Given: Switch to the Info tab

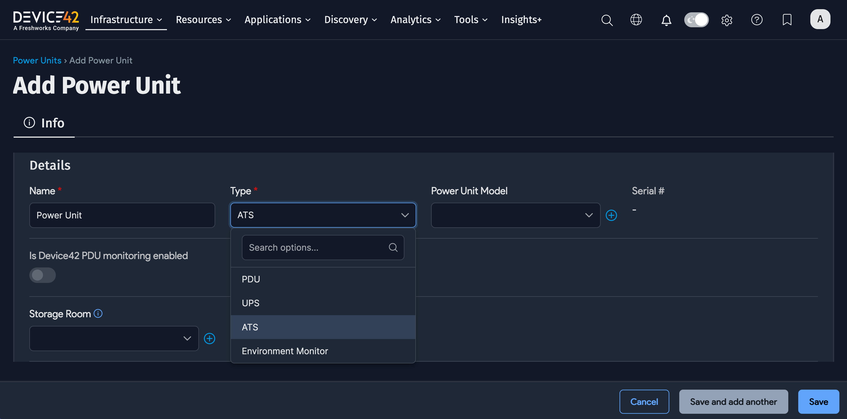Looking at the screenshot, I should tap(44, 123).
